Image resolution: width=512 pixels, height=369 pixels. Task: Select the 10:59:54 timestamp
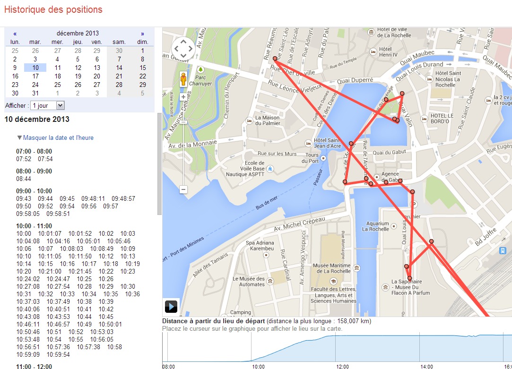58,354
